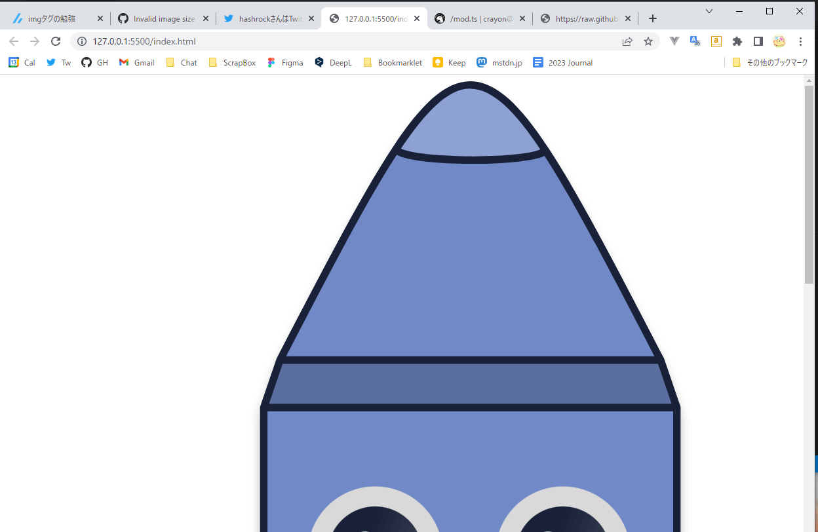The height and width of the screenshot is (532, 818).
Task: Open the DeepL bookmark
Action: 334,62
